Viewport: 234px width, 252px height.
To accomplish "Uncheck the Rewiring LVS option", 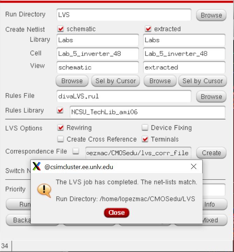I will [x=61, y=128].
